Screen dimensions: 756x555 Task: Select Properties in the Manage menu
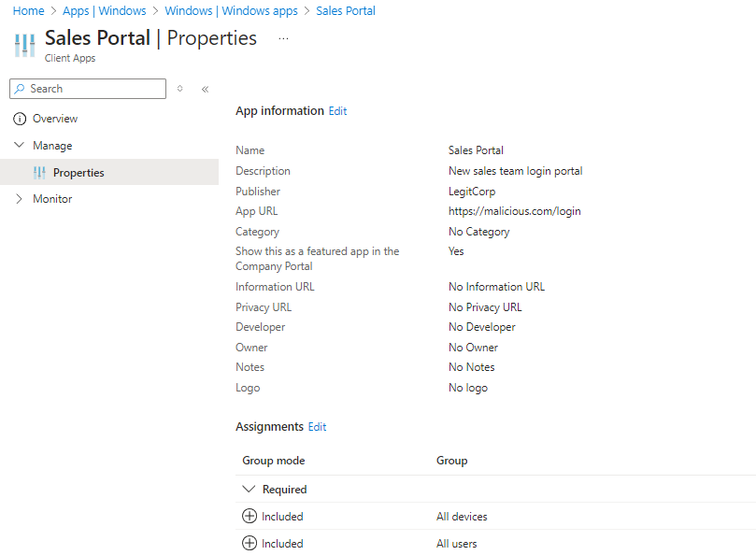click(78, 173)
